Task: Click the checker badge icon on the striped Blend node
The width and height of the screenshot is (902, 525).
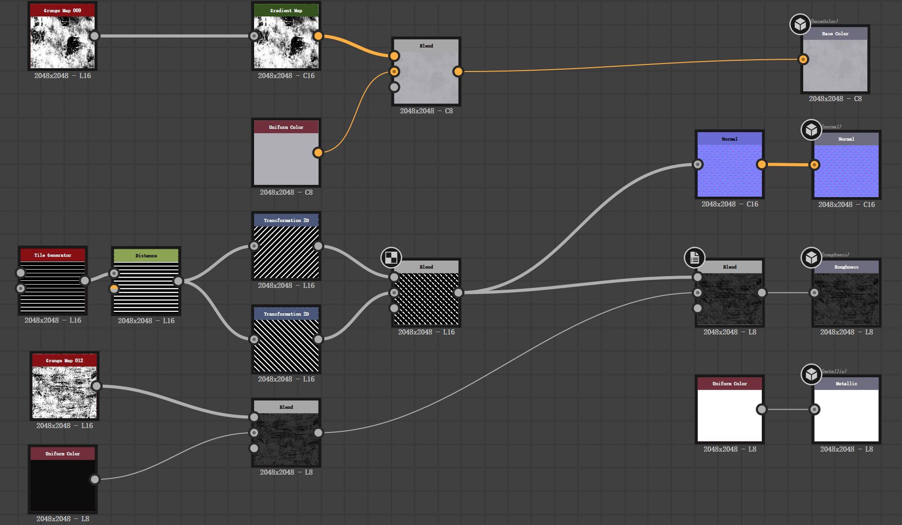Action: (391, 257)
